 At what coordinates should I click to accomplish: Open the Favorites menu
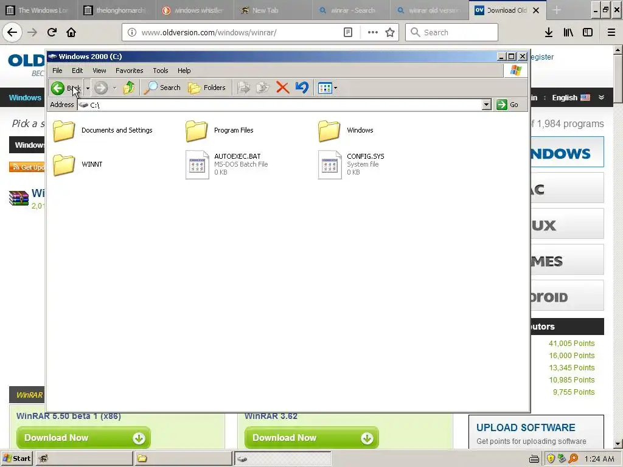[x=129, y=71]
